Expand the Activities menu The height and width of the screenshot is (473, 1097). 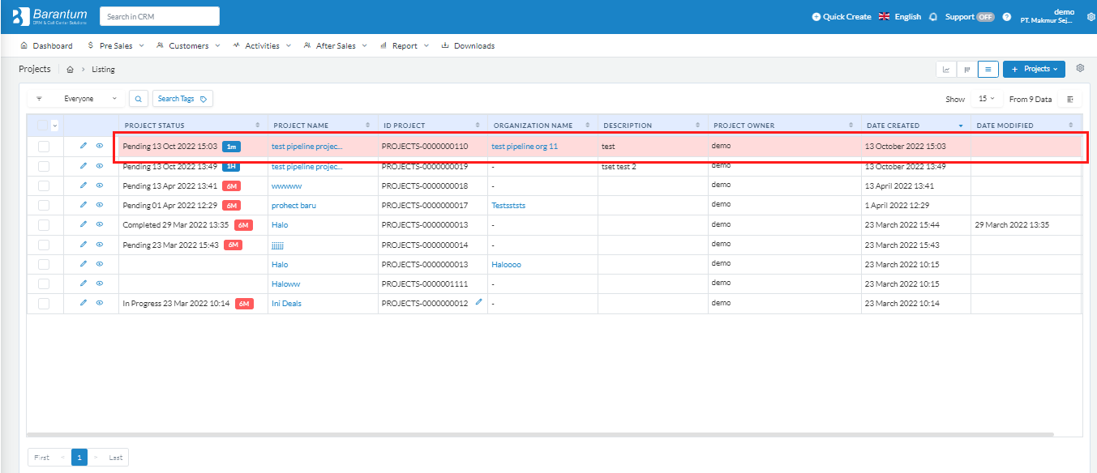click(x=262, y=46)
